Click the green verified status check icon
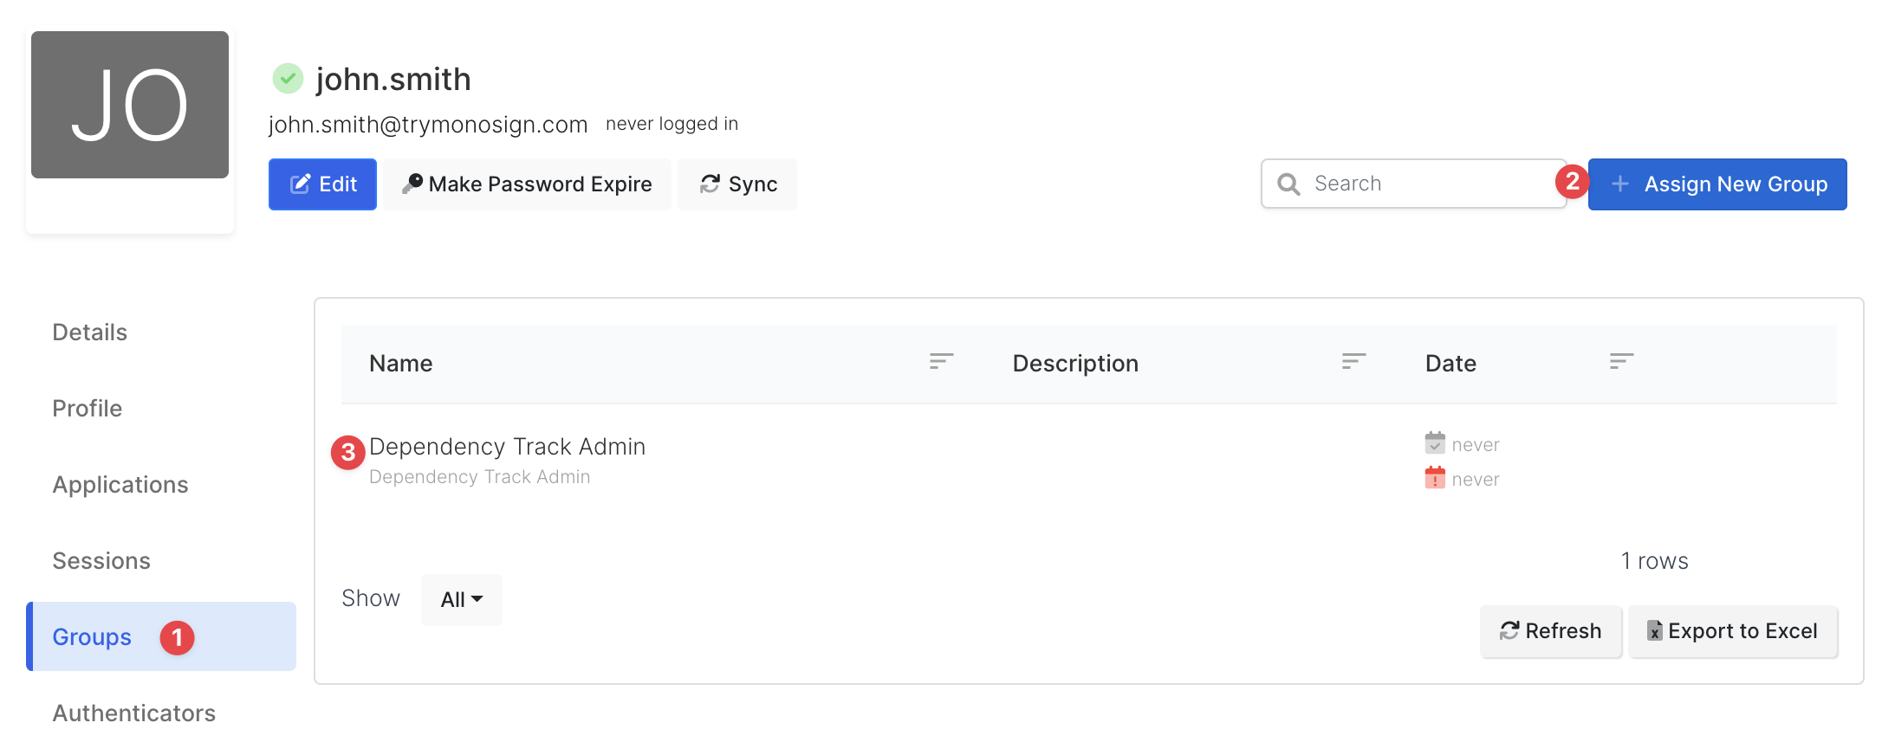 click(288, 79)
